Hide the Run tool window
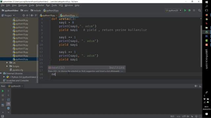 (200, 86)
